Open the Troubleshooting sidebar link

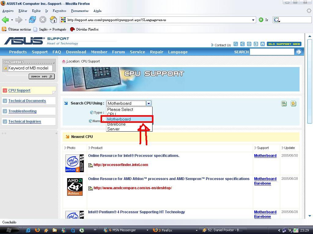[x=22, y=111]
